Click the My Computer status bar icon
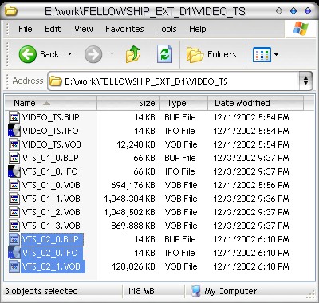 point(195,291)
